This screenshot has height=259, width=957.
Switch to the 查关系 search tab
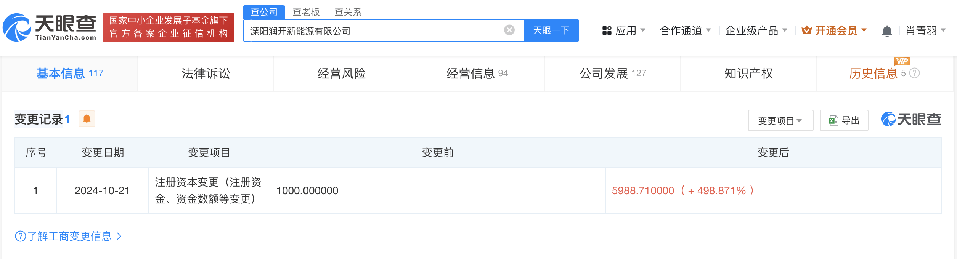(x=348, y=12)
